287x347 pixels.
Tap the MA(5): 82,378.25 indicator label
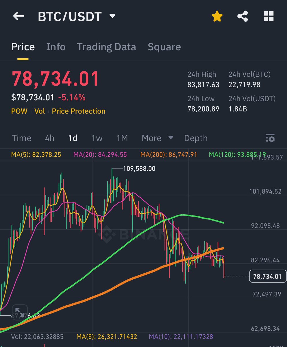36,155
